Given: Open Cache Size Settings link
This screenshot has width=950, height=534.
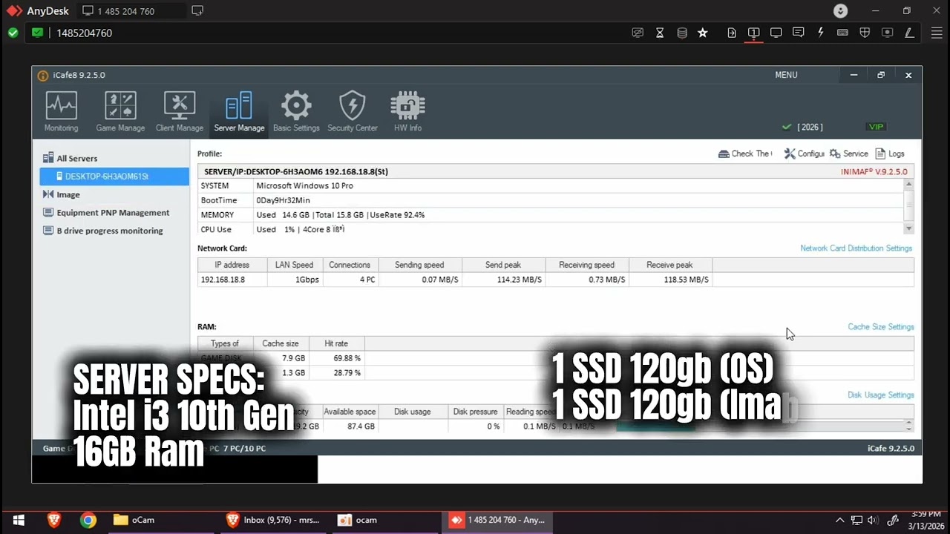Looking at the screenshot, I should point(881,327).
